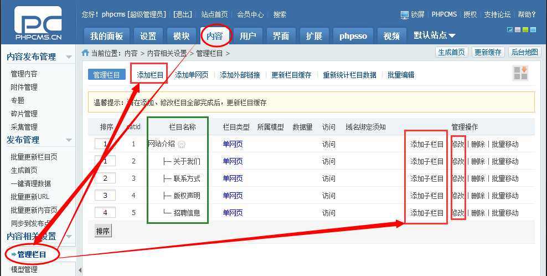Switch to the 界面 tab
Image resolution: width=547 pixels, height=276 pixels.
281,36
